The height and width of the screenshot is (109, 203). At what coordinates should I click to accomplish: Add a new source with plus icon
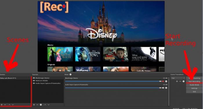click(x=34, y=105)
